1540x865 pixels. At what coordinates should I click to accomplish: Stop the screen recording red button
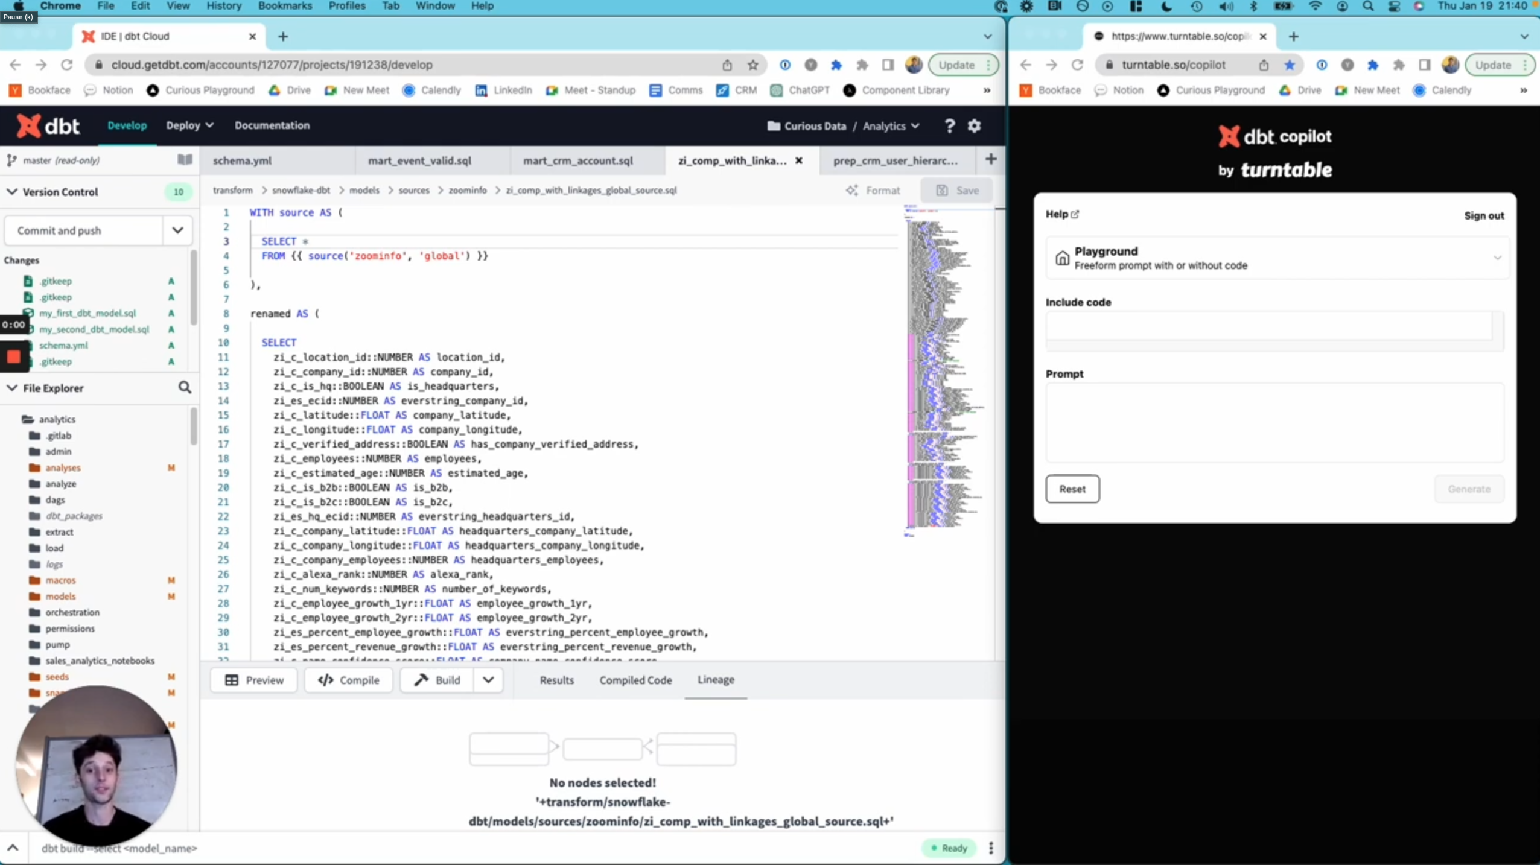point(13,356)
